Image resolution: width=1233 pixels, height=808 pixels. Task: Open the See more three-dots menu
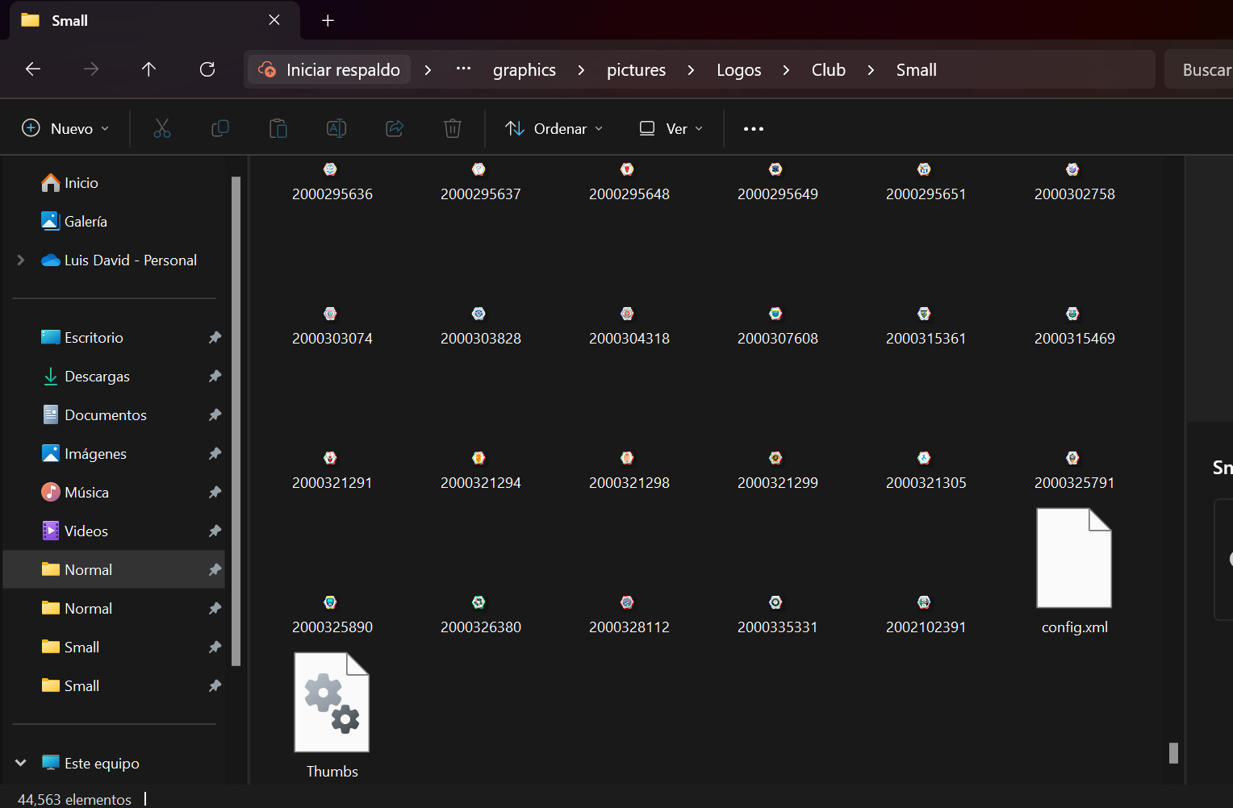pyautogui.click(x=754, y=129)
